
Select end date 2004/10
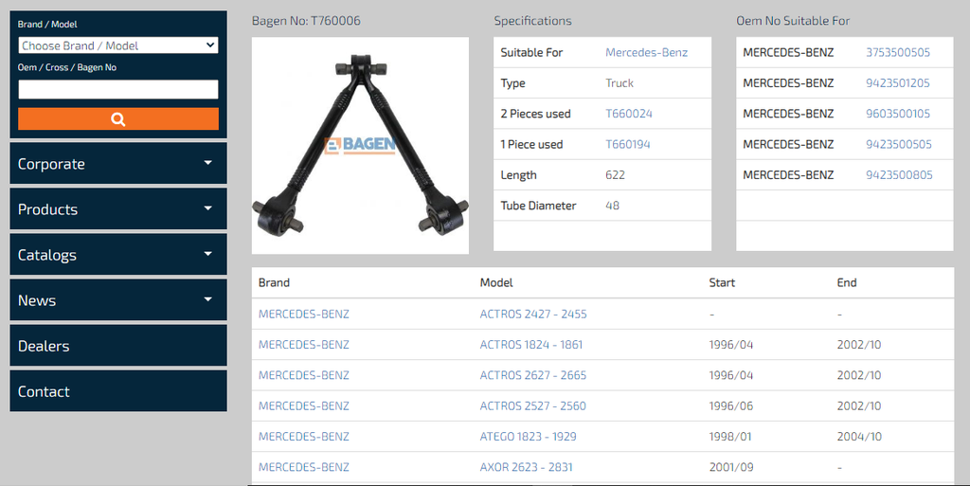click(x=859, y=437)
